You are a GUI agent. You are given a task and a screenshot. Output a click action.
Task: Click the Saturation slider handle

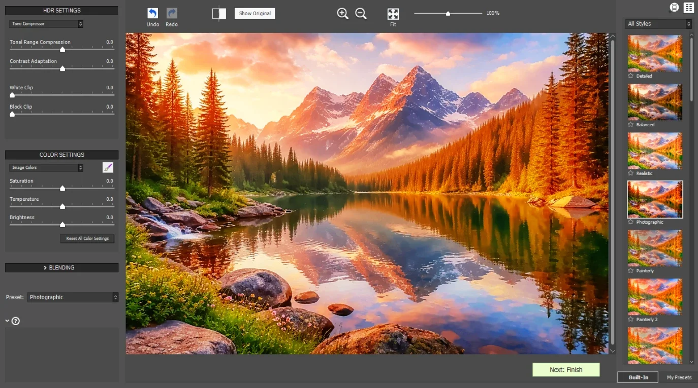pyautogui.click(x=62, y=188)
